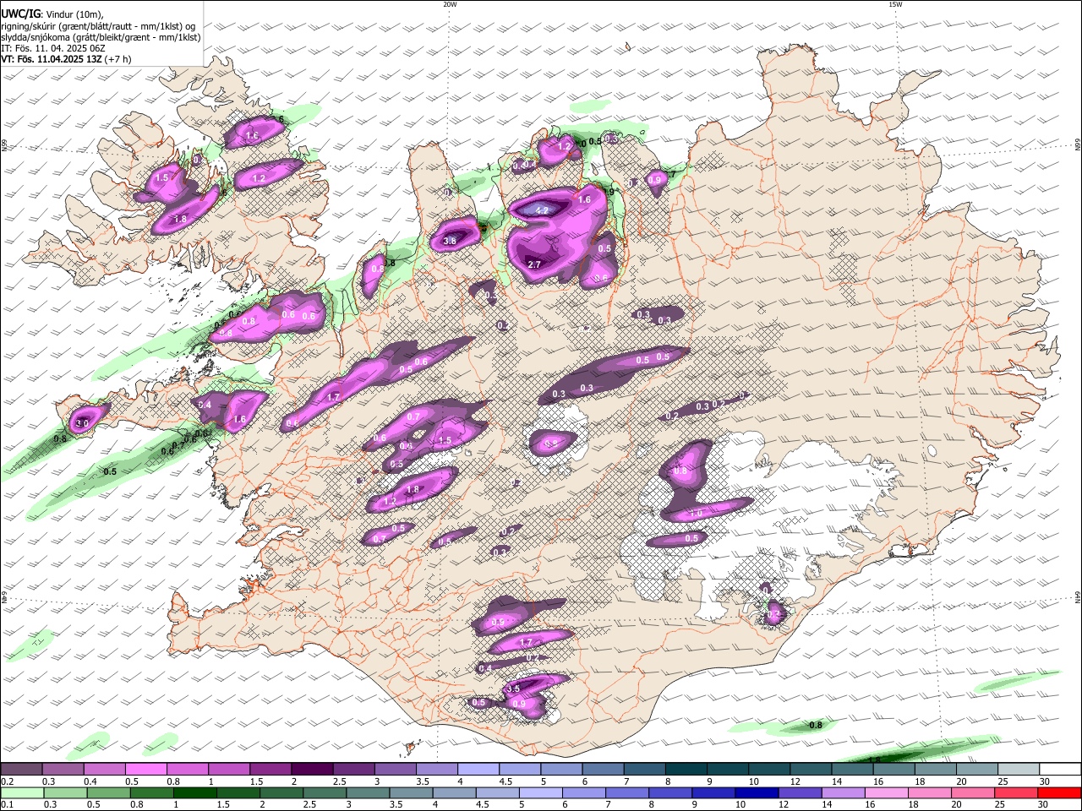Select the 'IT: Fös. 11. 04. 2025 06Z' line
Screen dimensions: 1082x811
pos(53,48)
